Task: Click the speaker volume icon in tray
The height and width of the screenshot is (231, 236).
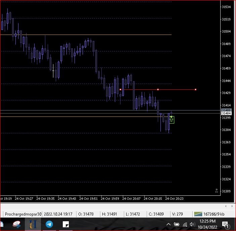Action: [x=192, y=224]
